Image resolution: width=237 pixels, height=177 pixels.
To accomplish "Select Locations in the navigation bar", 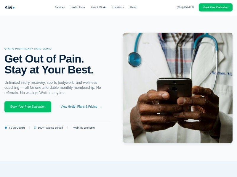I will [118, 7].
